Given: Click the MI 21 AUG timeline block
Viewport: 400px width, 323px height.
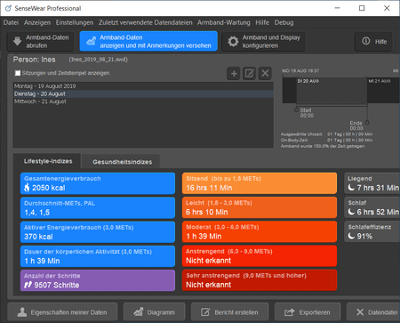Looking at the screenshot, I should (383, 91).
